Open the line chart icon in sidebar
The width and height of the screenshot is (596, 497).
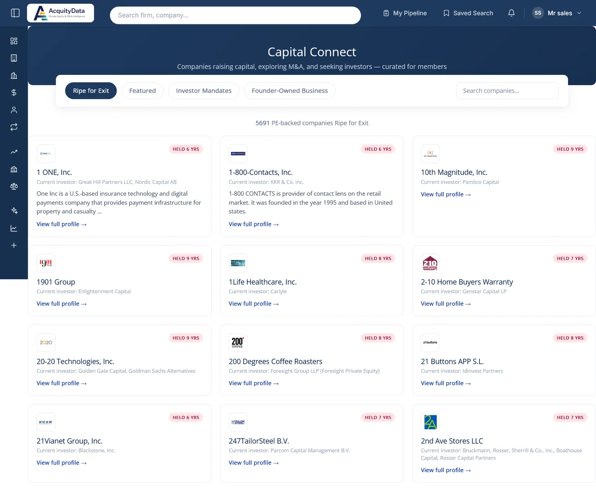click(x=14, y=228)
